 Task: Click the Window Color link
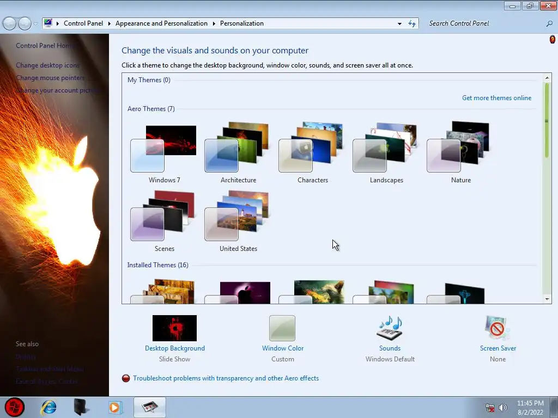pos(283,348)
